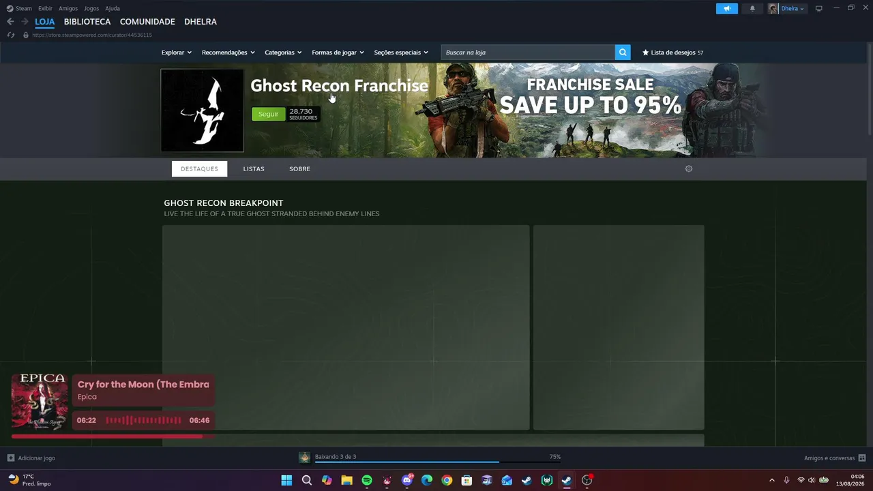Open the weather widget on taskbar
Screen dimensions: 873x491
[30, 480]
